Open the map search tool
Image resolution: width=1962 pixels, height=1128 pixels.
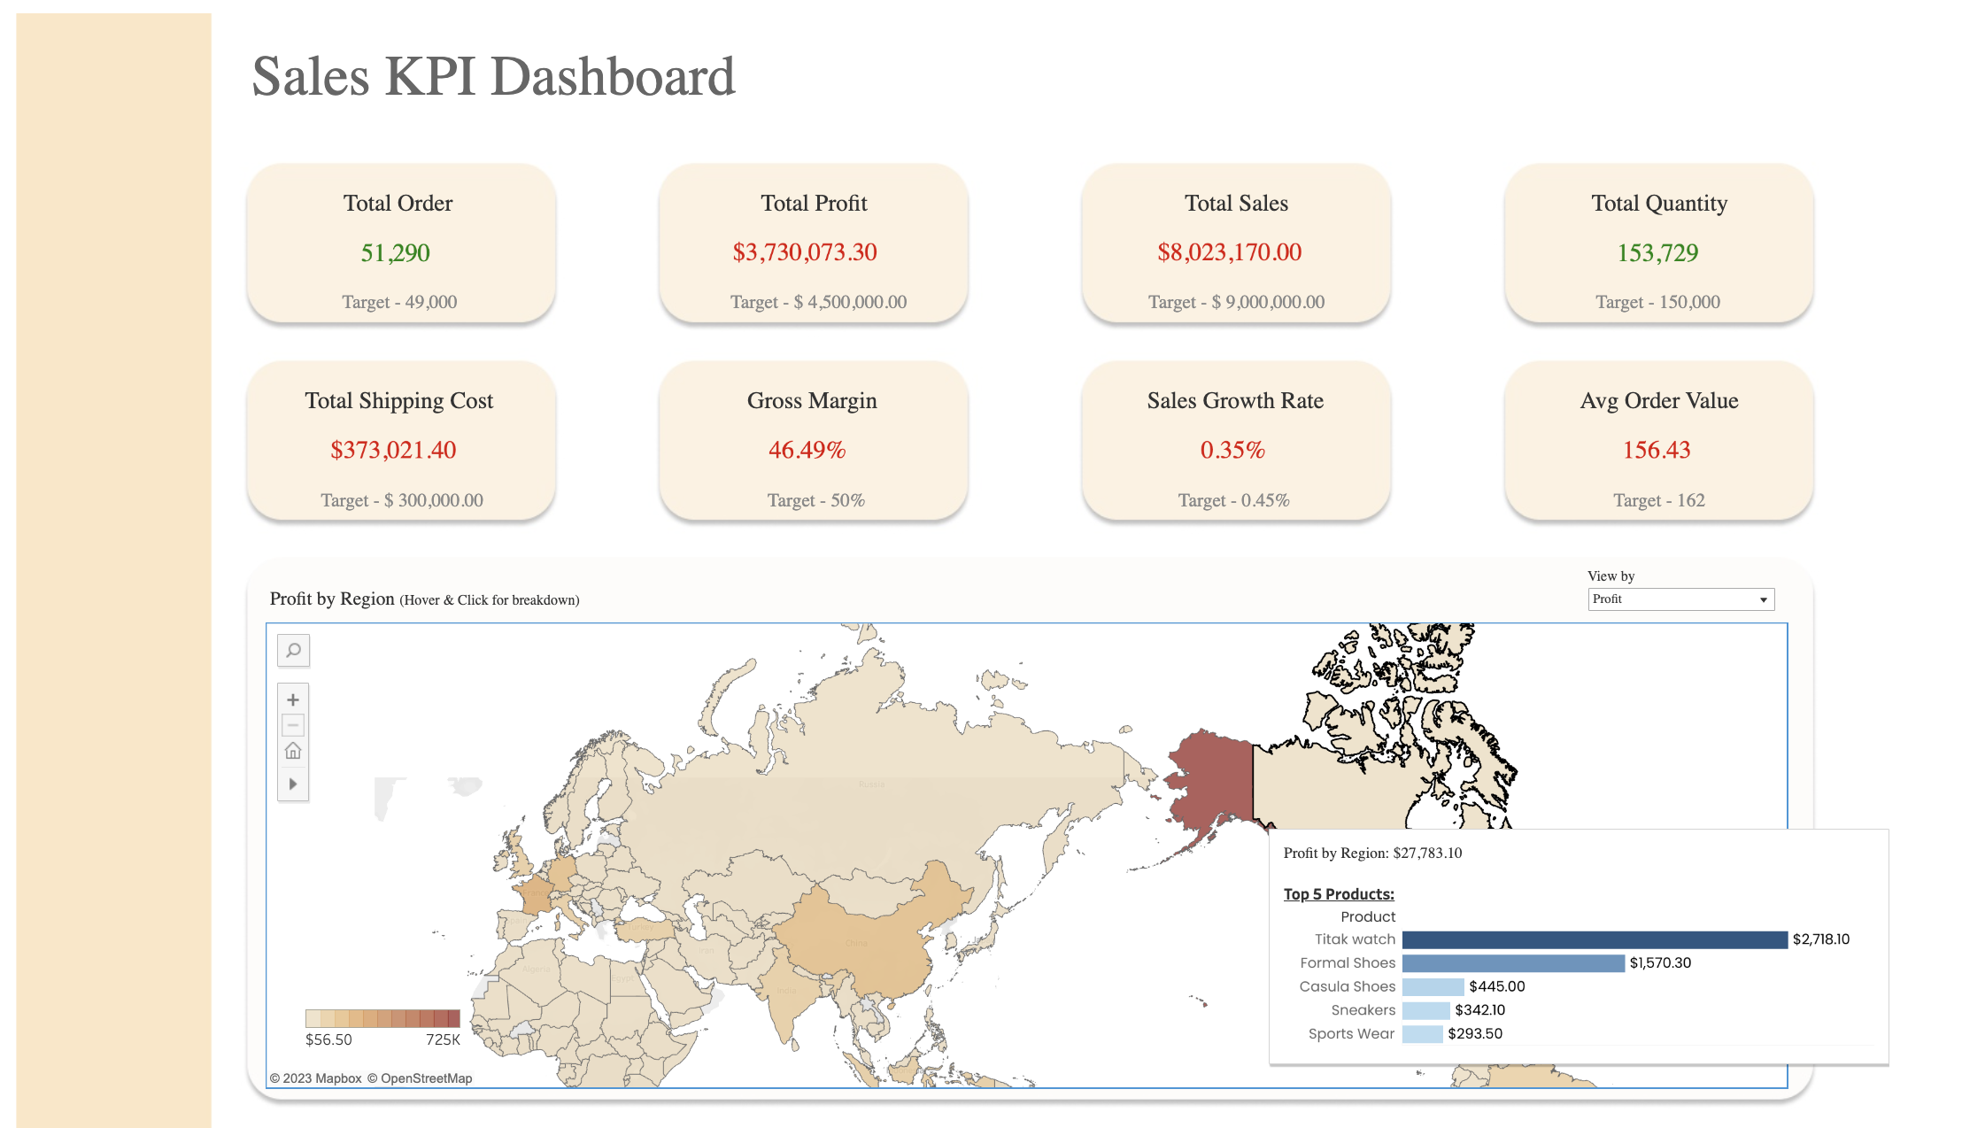pos(293,651)
